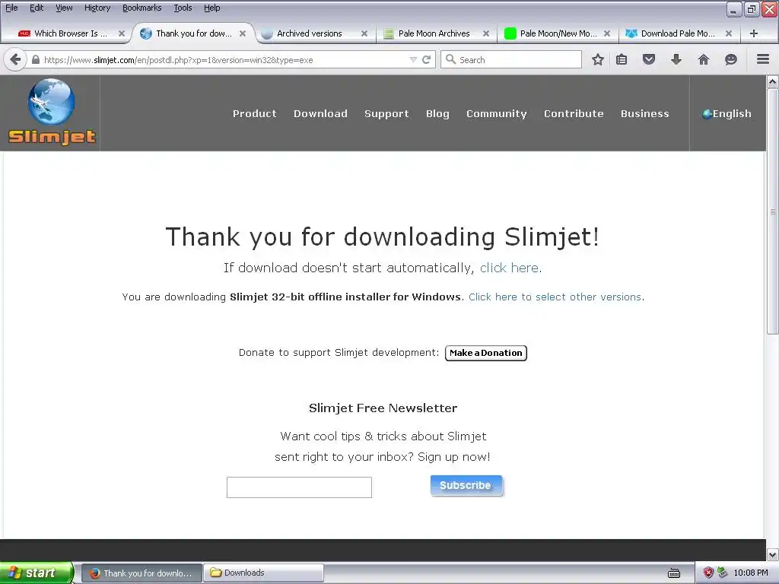Bookmark this page with the star icon
The width and height of the screenshot is (779, 584).
pyautogui.click(x=598, y=59)
